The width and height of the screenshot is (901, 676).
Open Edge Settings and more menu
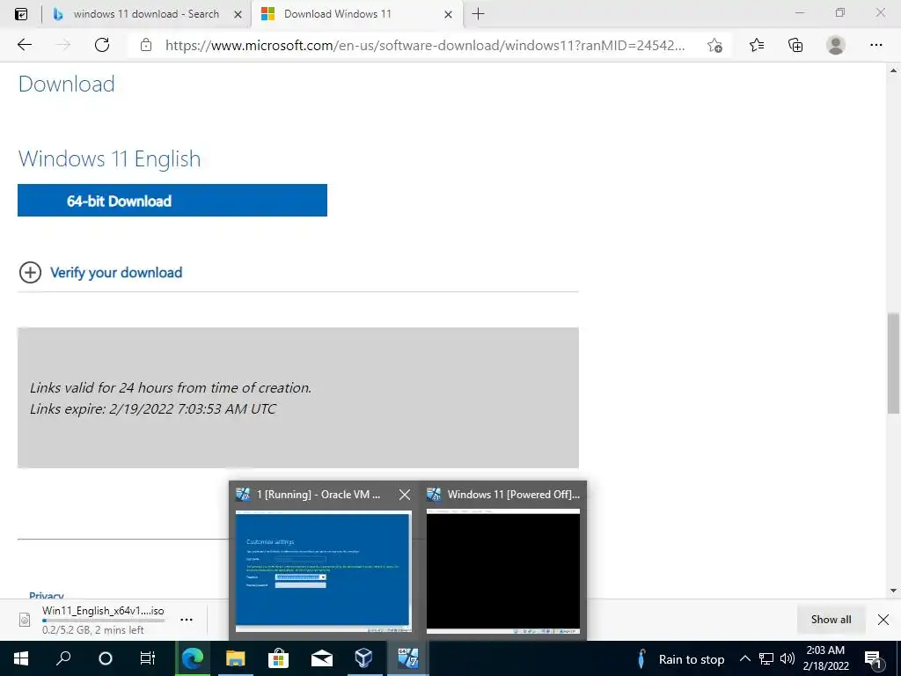point(875,45)
